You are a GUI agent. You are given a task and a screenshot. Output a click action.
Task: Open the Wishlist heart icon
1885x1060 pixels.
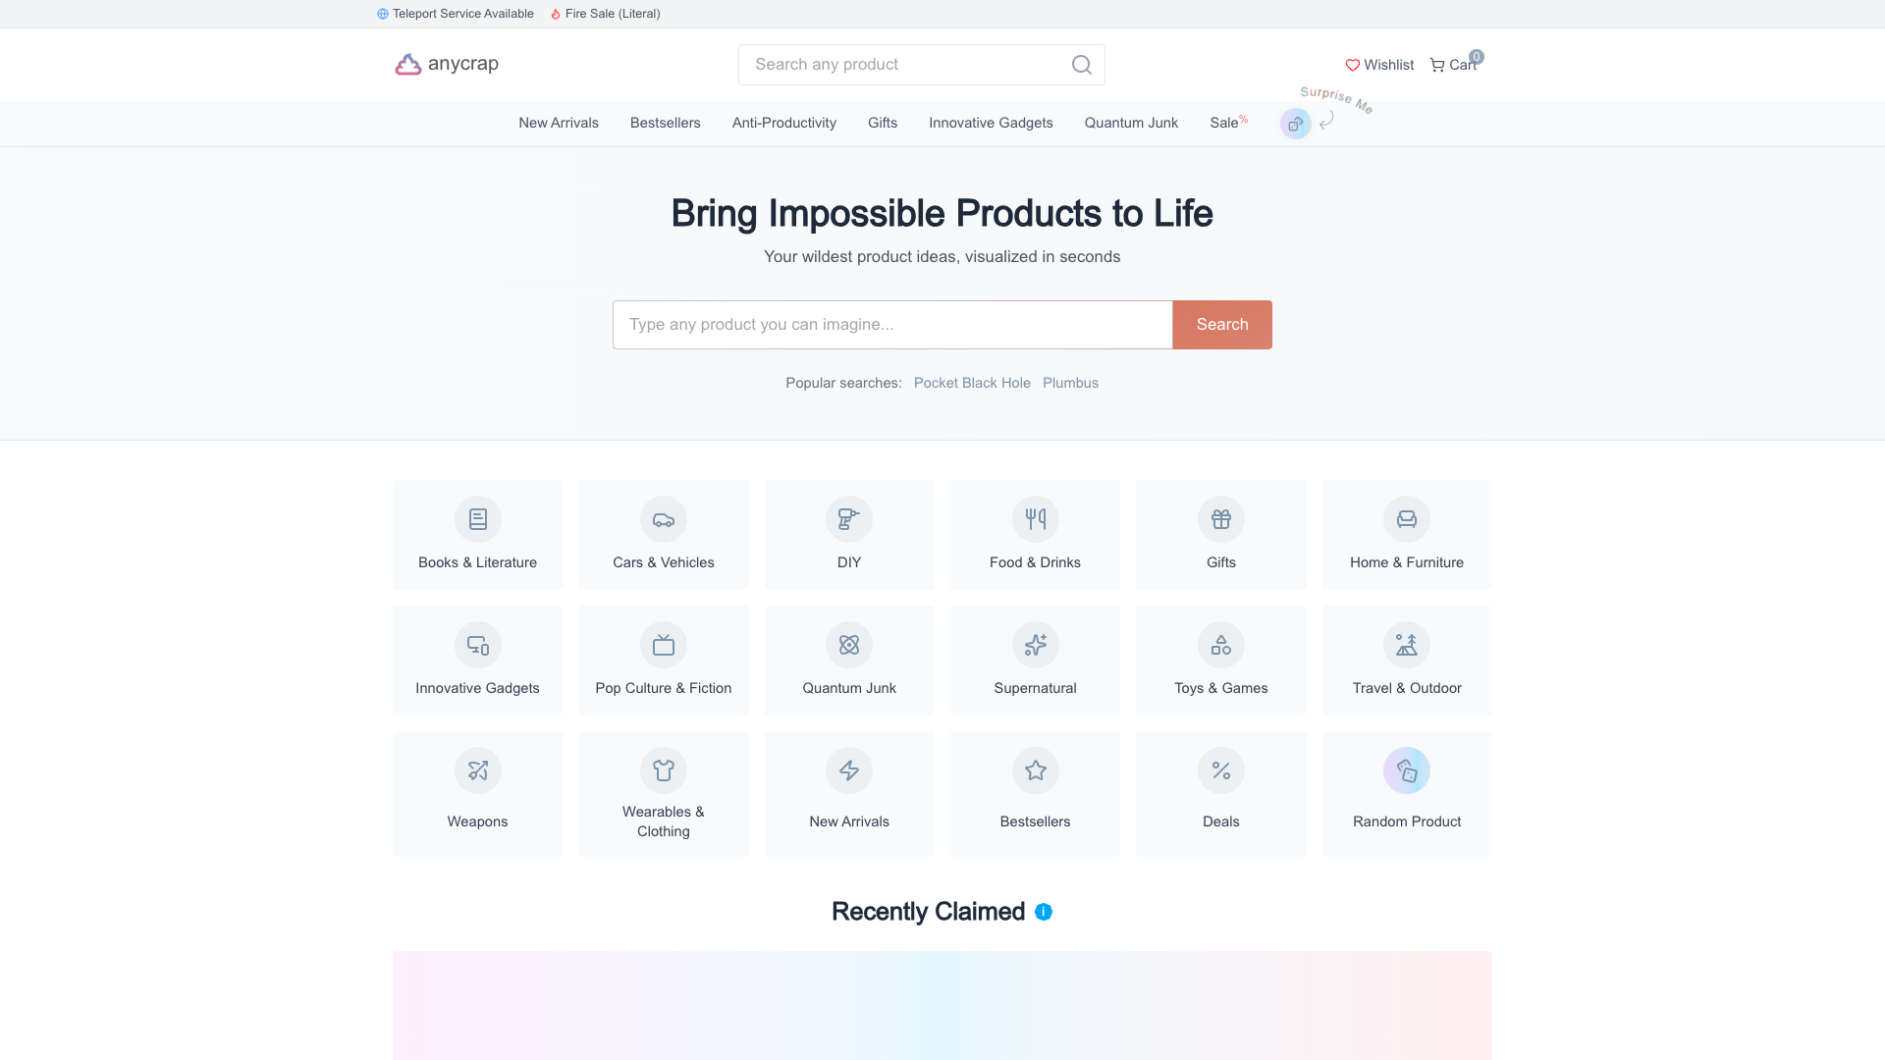point(1352,65)
